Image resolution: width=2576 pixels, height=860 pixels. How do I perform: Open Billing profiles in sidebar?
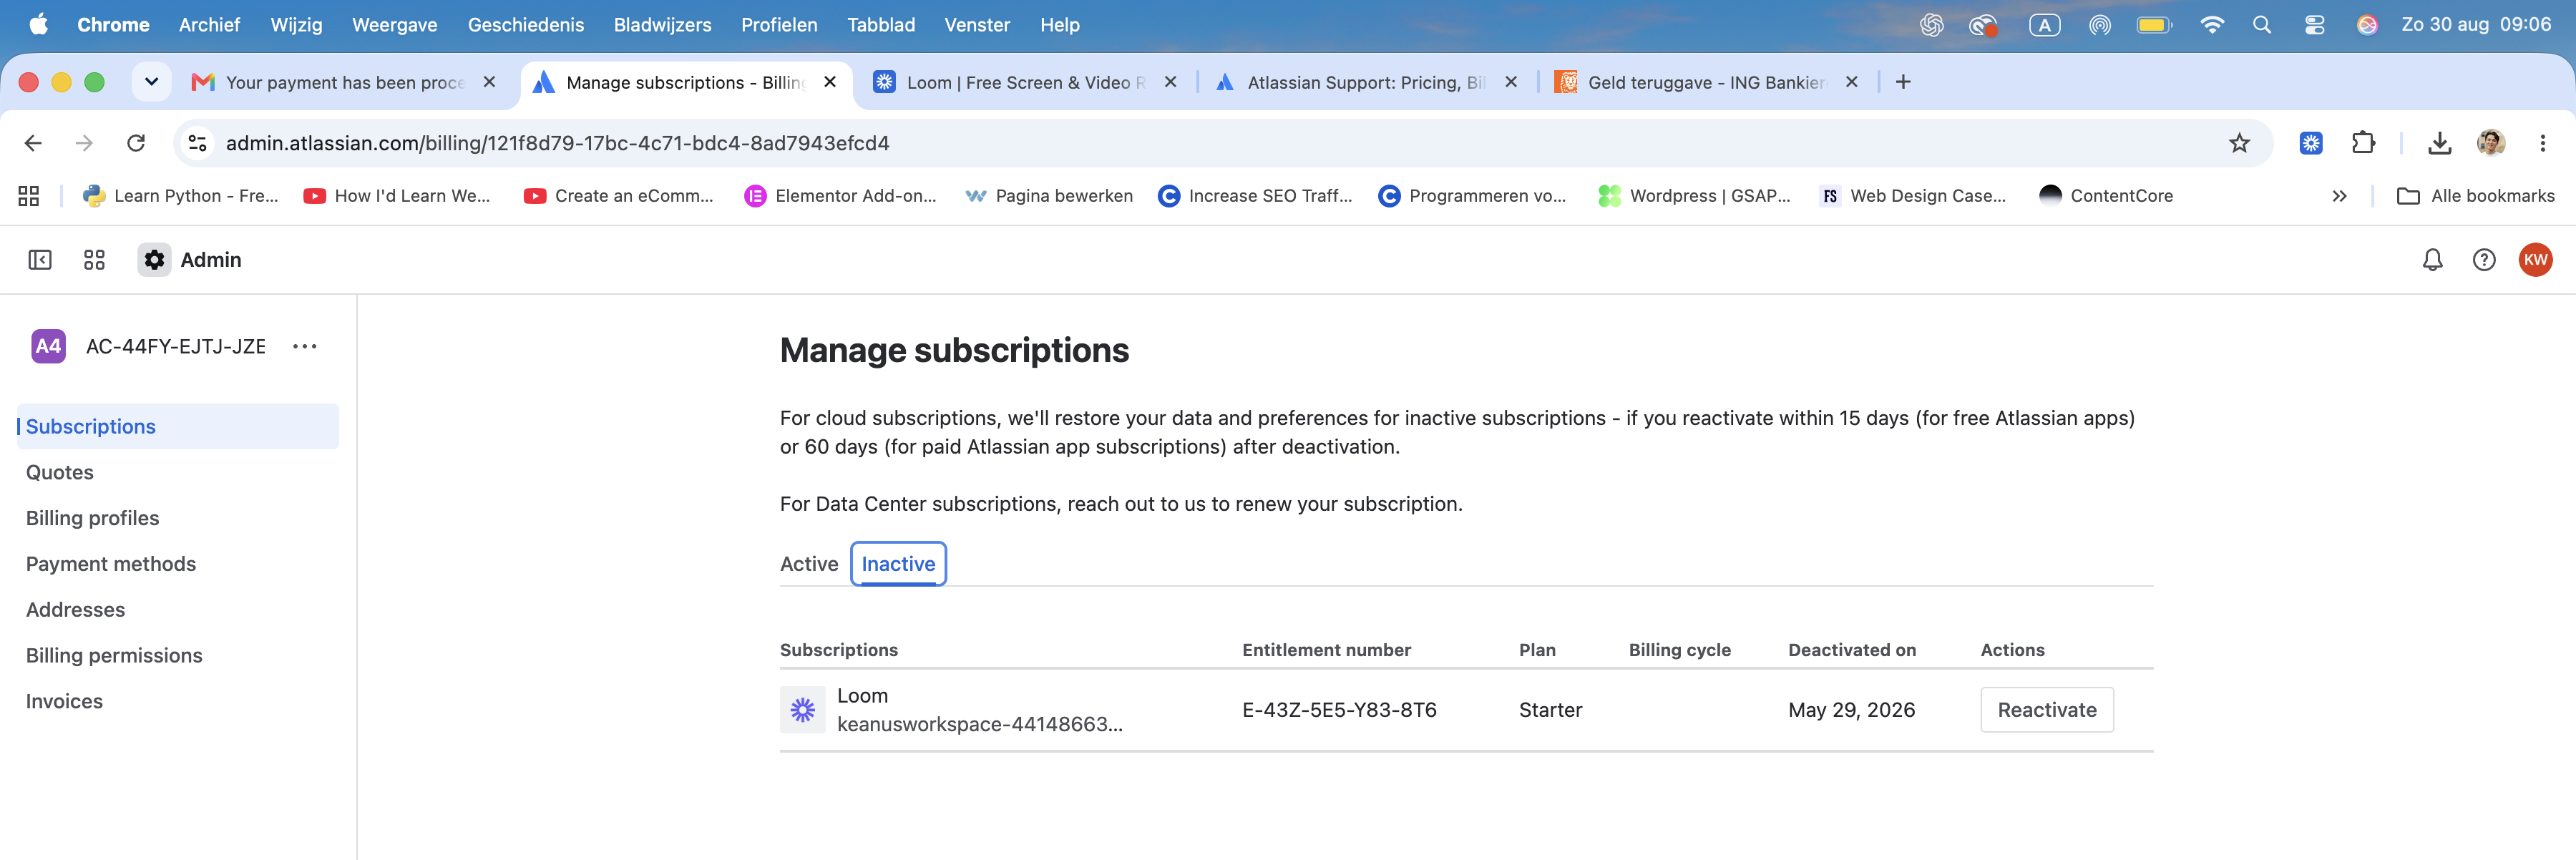(93, 518)
